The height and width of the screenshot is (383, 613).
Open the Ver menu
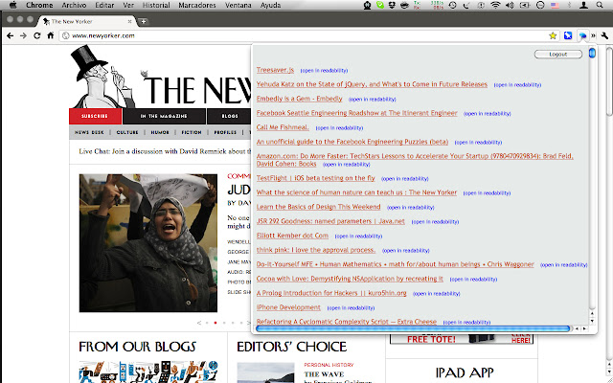128,5
